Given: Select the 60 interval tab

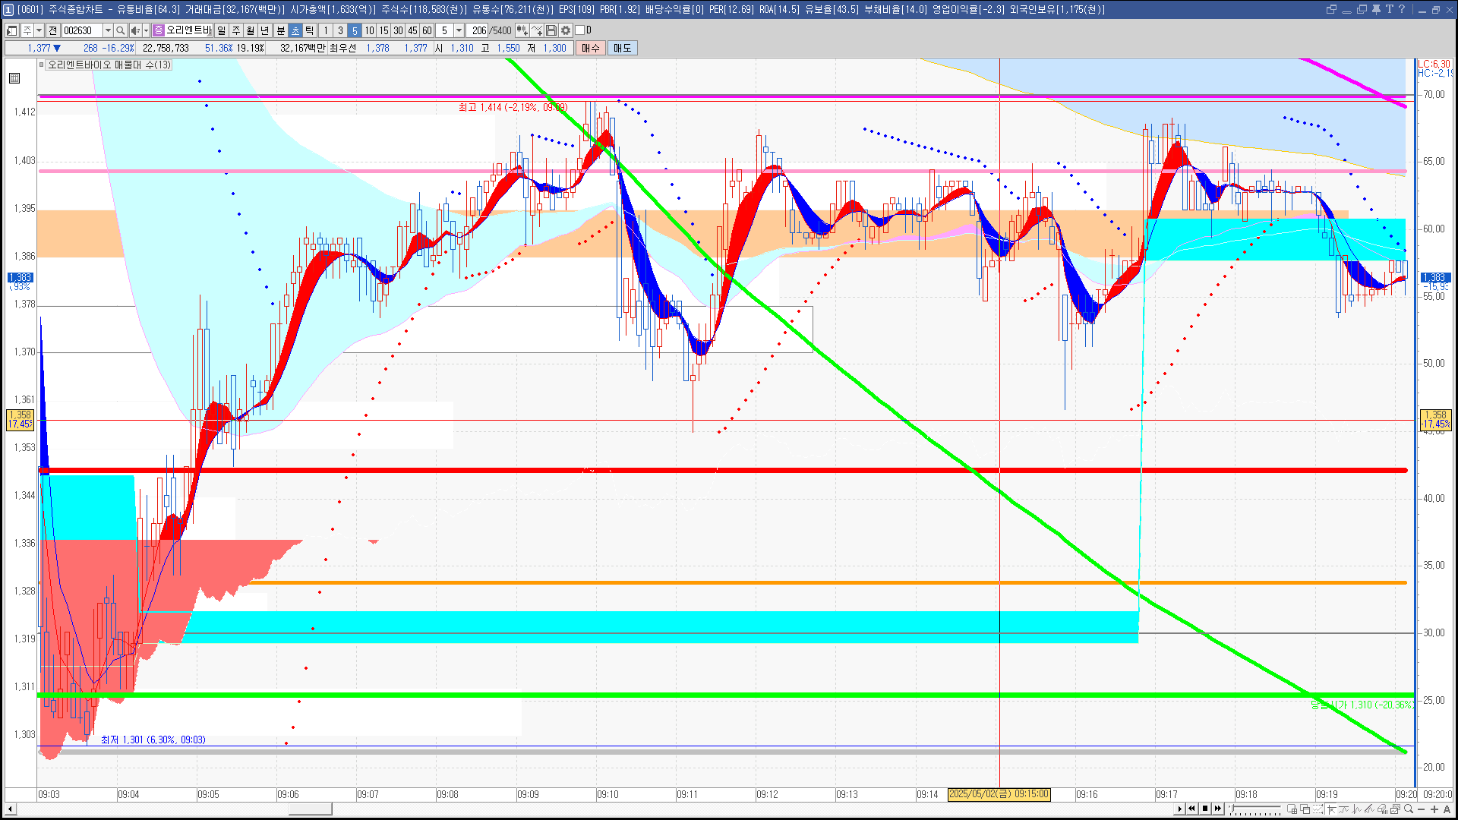Looking at the screenshot, I should [x=427, y=30].
